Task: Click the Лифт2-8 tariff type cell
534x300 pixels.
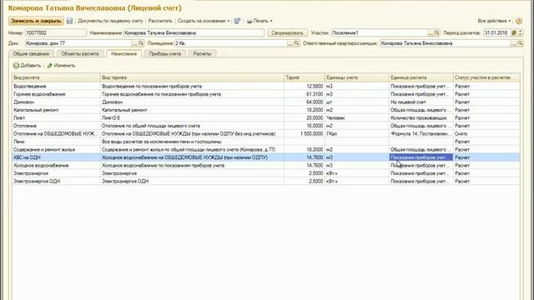Action: pos(192,118)
